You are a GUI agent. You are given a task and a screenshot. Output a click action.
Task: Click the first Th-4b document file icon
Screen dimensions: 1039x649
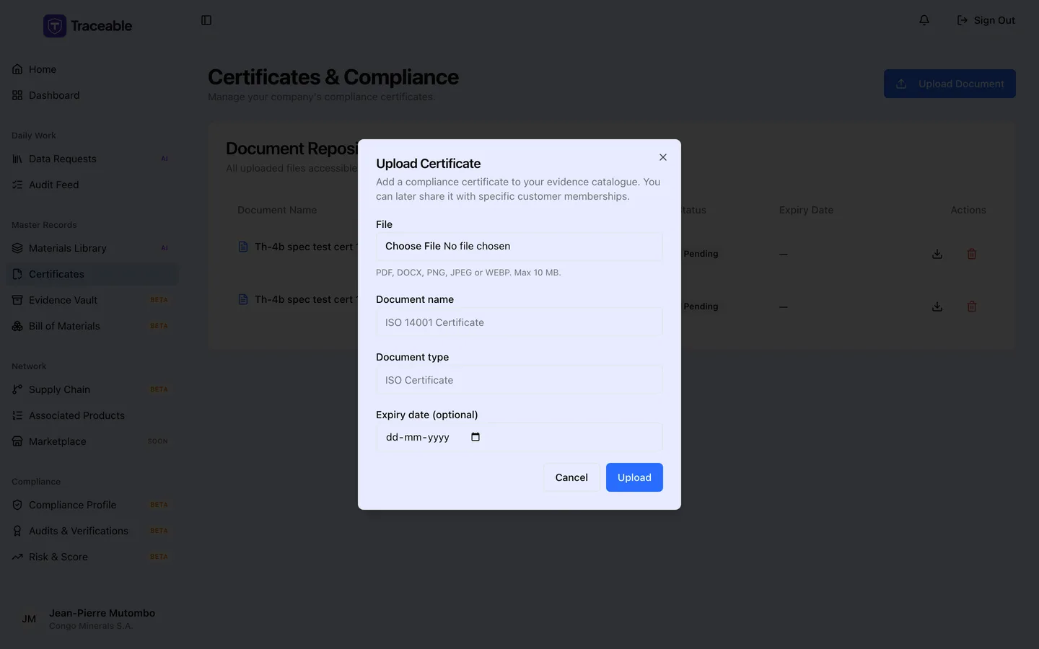(243, 247)
